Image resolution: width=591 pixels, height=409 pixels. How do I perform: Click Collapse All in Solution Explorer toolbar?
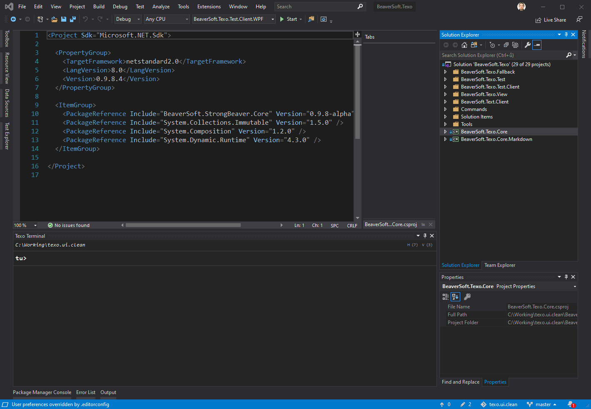pyautogui.click(x=506, y=45)
